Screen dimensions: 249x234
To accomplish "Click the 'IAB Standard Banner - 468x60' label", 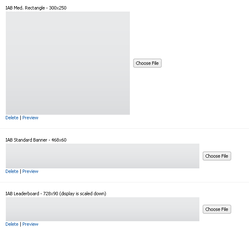I will click(x=36, y=140).
